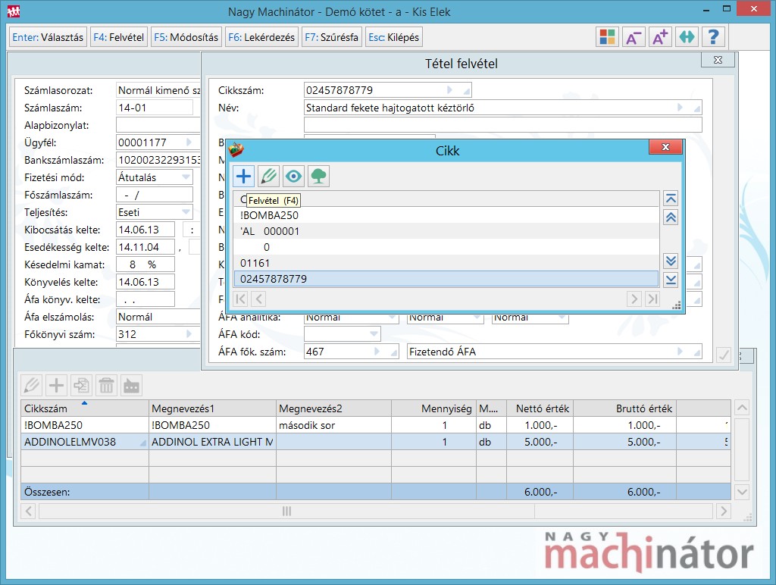Choose F7: Szűrésfa from the toolbar
This screenshot has height=585, width=776.
(331, 37)
